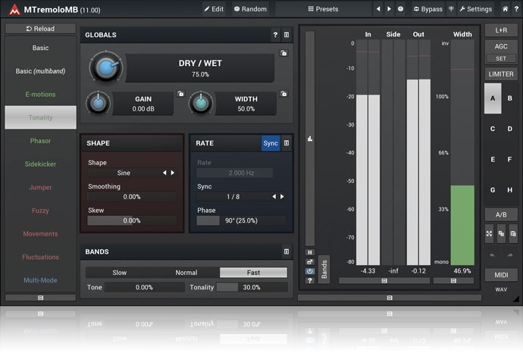Click the Home icon in top bar
The image size is (523, 353).
click(x=506, y=9)
